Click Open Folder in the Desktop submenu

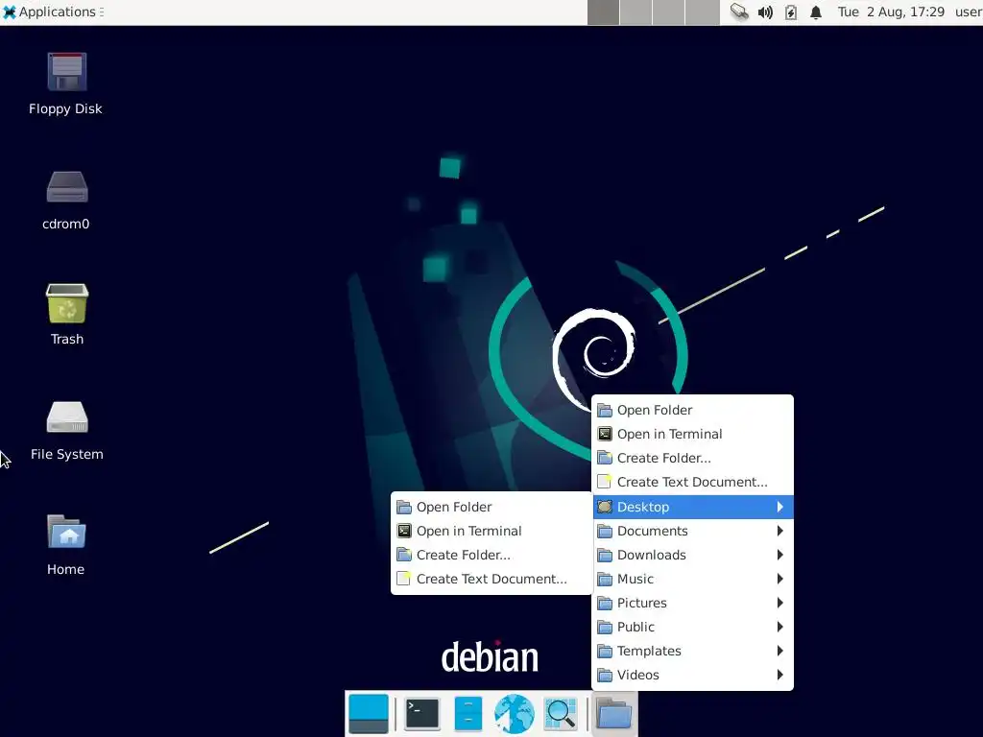tap(491, 507)
